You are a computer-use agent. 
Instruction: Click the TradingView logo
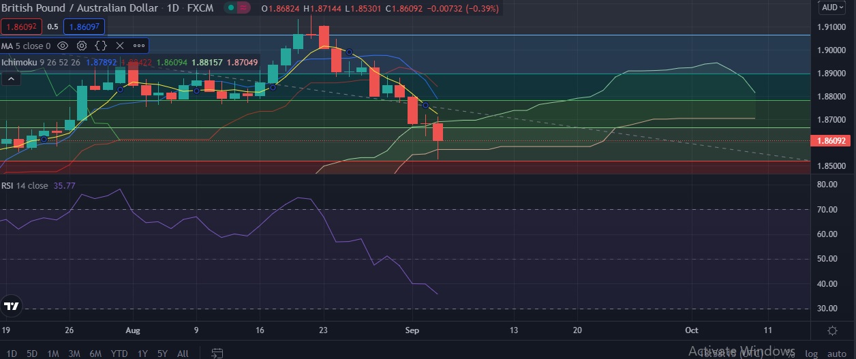pos(11,306)
